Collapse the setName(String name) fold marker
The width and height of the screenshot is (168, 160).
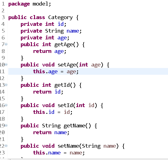click(x=6, y=146)
